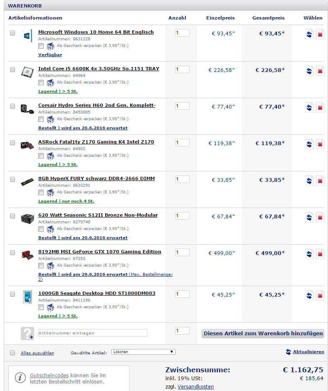Remove Corsair Hydro Series H60 with red X

tap(320, 108)
